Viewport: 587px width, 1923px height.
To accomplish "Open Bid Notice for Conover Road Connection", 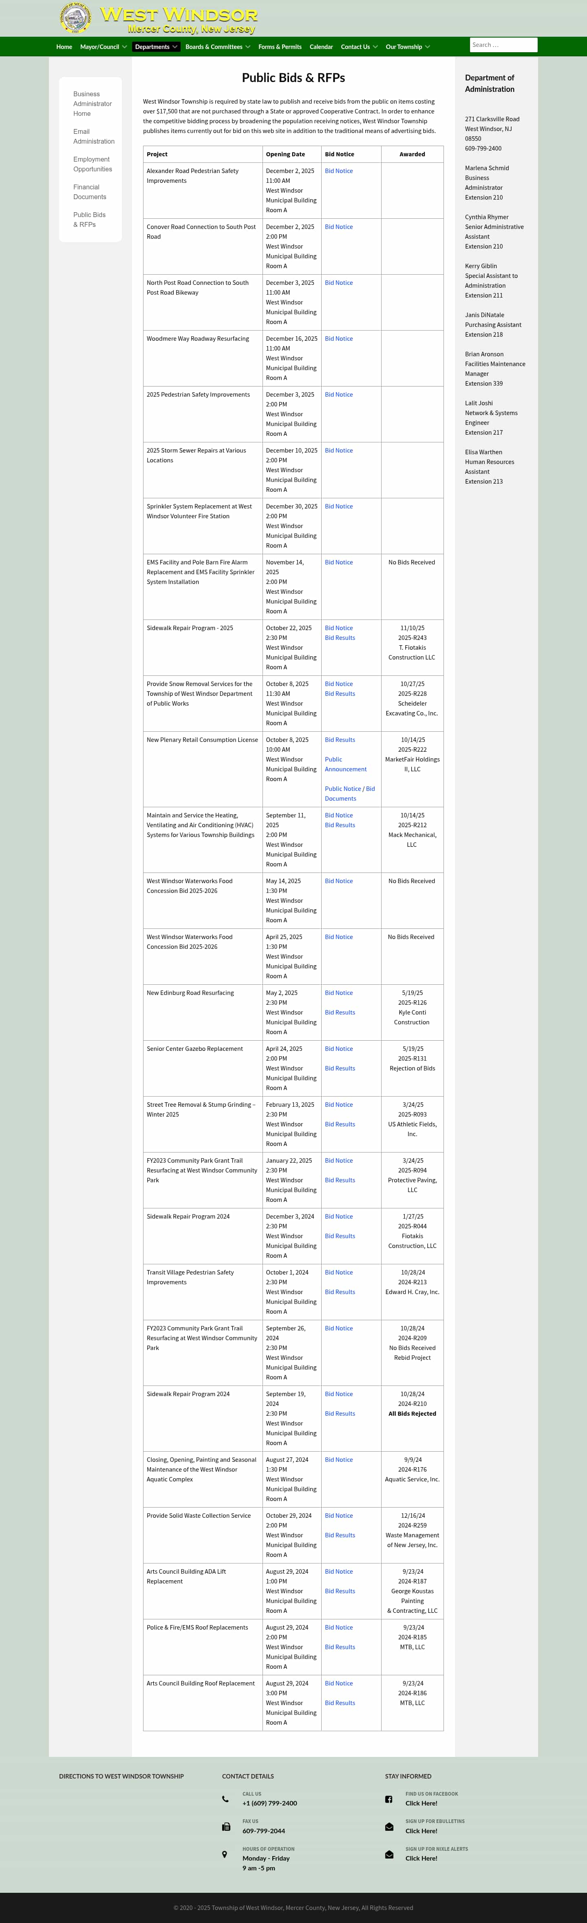I will point(339,227).
